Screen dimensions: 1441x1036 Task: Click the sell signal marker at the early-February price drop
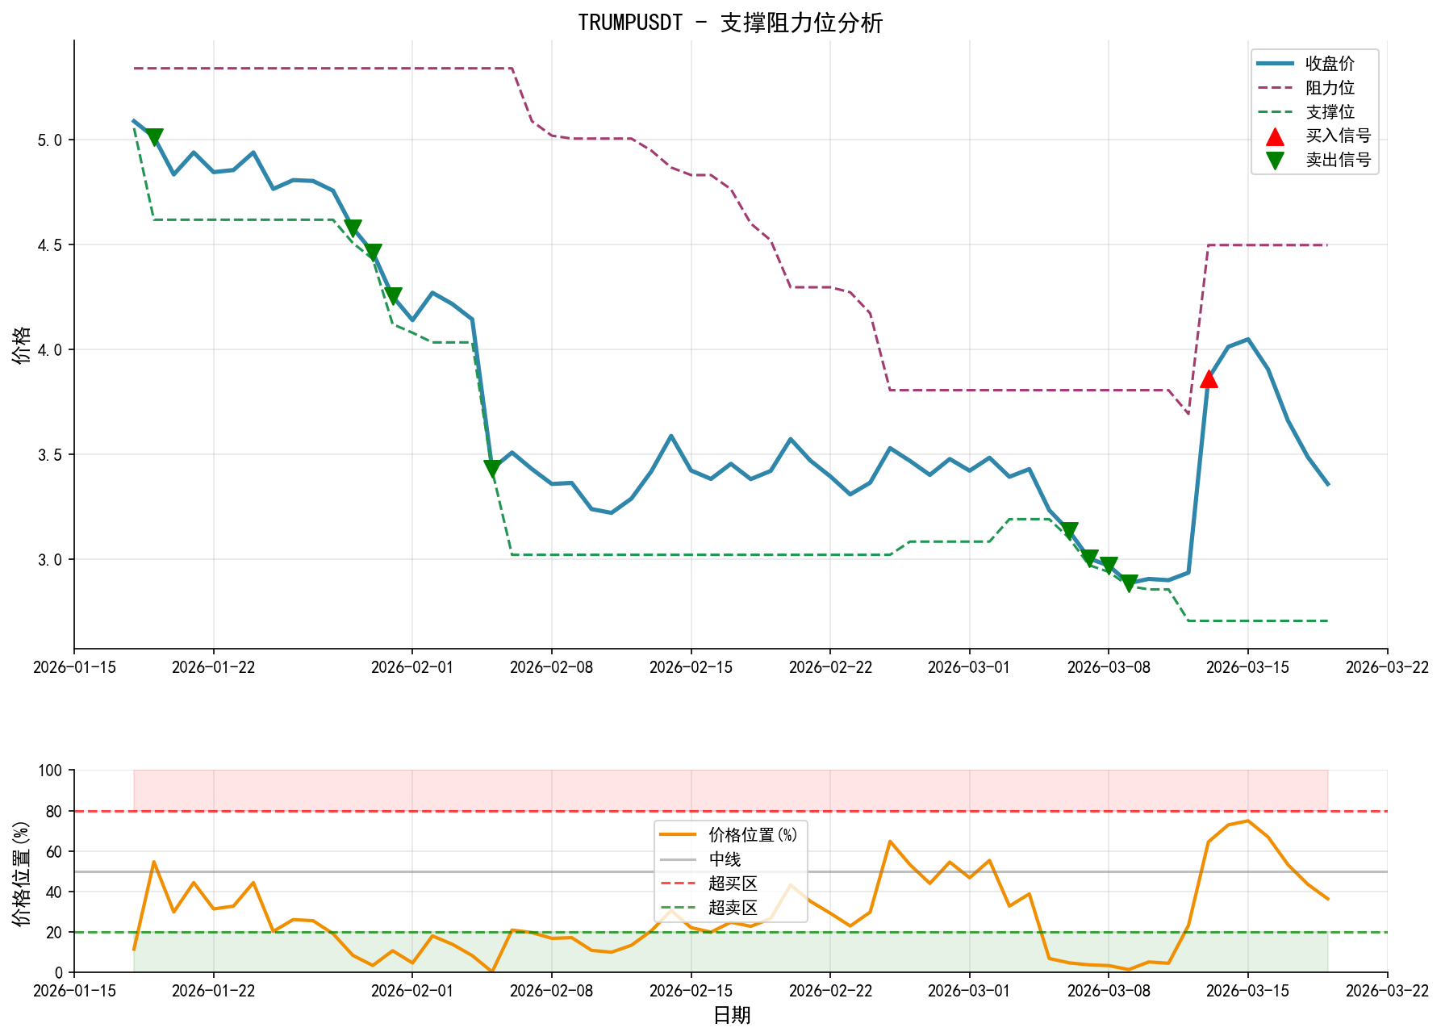click(x=492, y=469)
